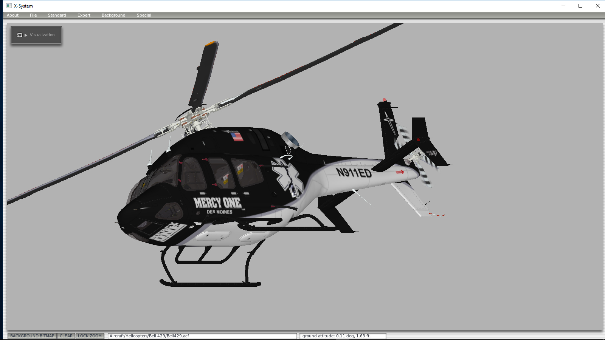Image resolution: width=605 pixels, height=340 pixels.
Task: Open the Special menu
Action: click(x=144, y=15)
